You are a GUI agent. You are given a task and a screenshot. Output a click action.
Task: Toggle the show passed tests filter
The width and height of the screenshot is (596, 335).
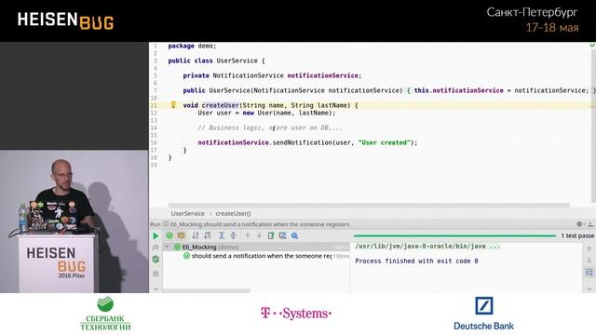pos(169,235)
